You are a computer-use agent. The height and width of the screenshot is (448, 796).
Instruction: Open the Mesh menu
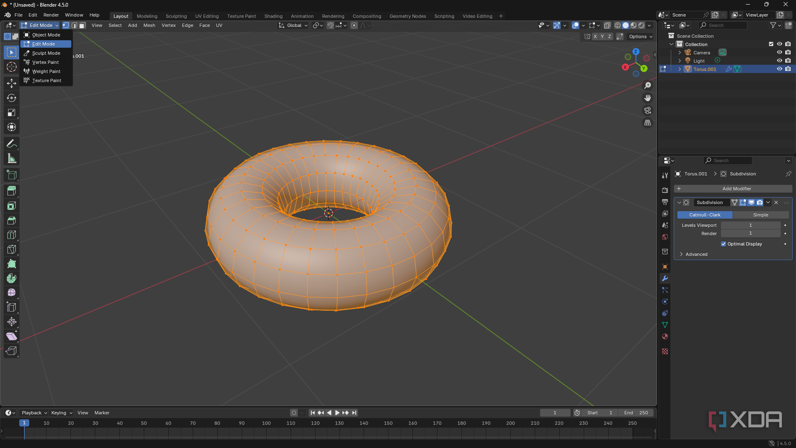[149, 25]
